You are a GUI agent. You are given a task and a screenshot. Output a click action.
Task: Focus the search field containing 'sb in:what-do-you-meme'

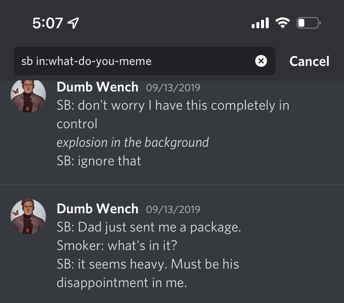(x=132, y=61)
